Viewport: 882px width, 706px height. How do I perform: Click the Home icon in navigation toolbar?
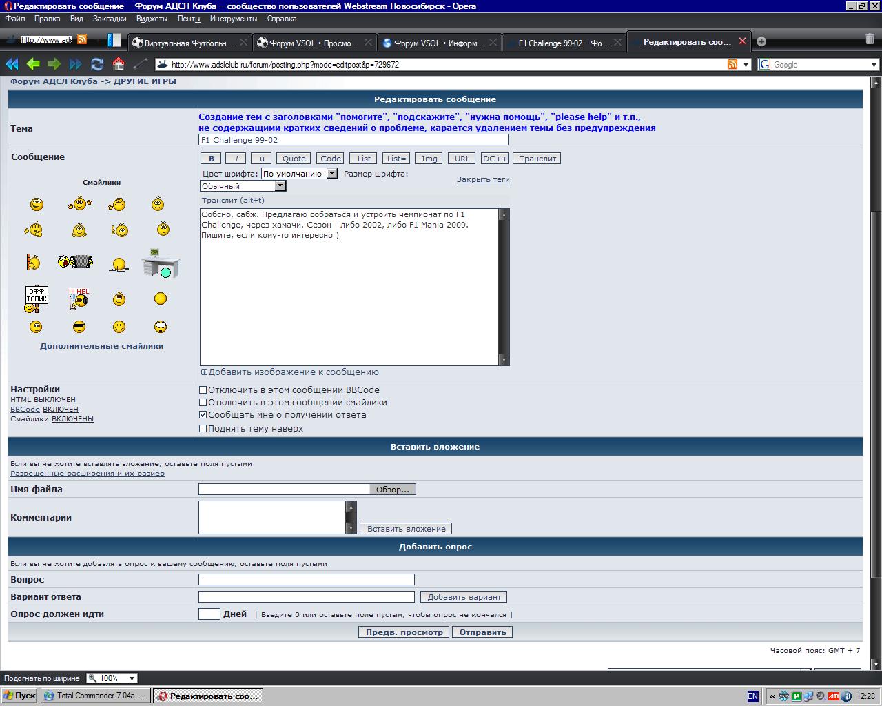tap(119, 64)
